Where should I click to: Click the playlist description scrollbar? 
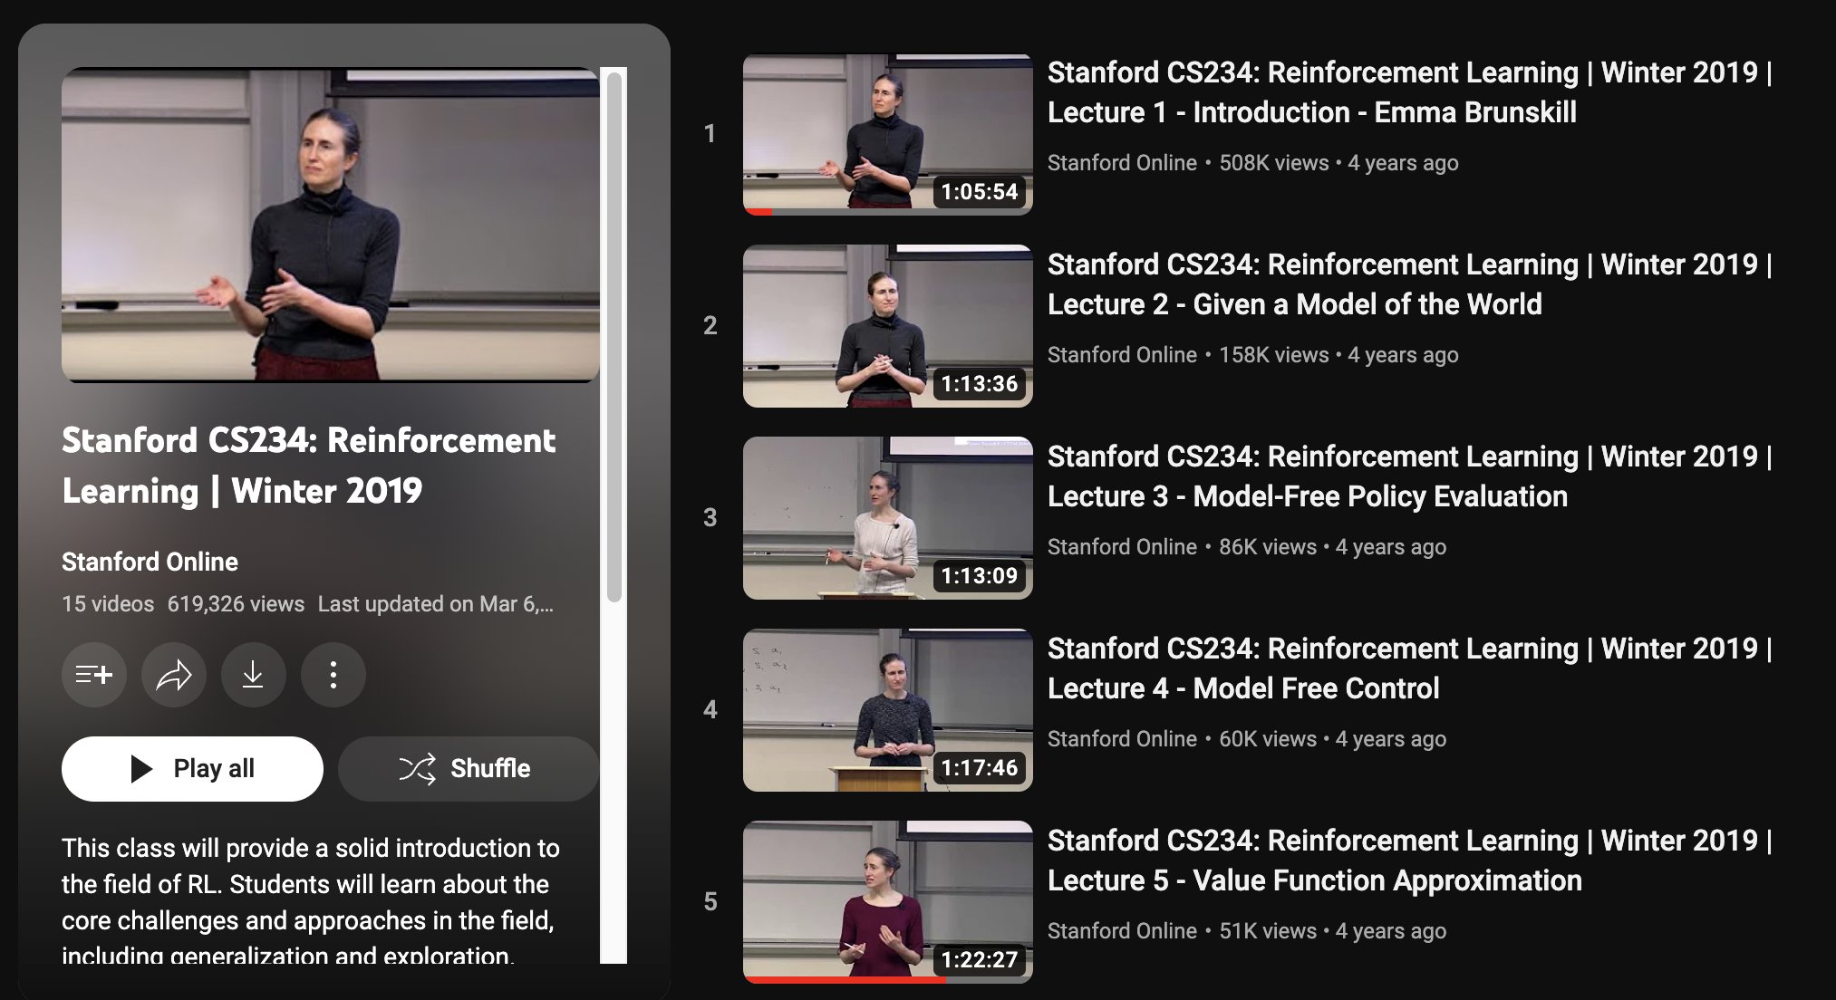pos(614,338)
